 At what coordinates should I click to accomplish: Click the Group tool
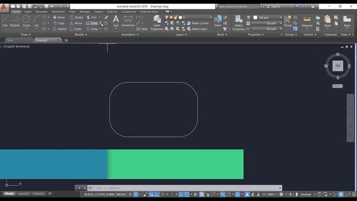pyautogui.click(x=288, y=21)
